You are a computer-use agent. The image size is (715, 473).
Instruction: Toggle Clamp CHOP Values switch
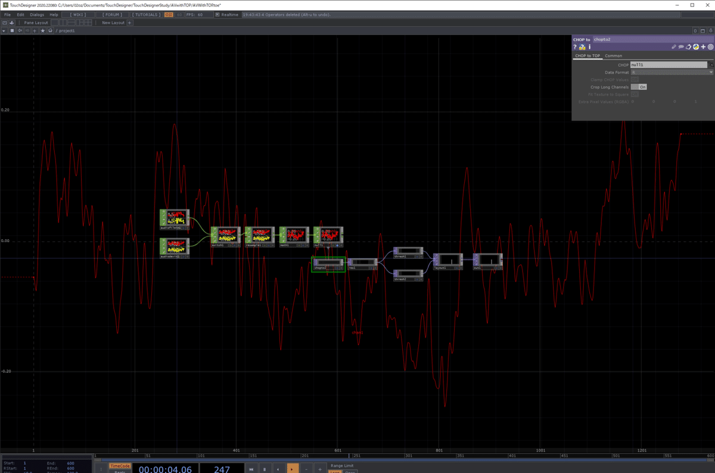[635, 80]
